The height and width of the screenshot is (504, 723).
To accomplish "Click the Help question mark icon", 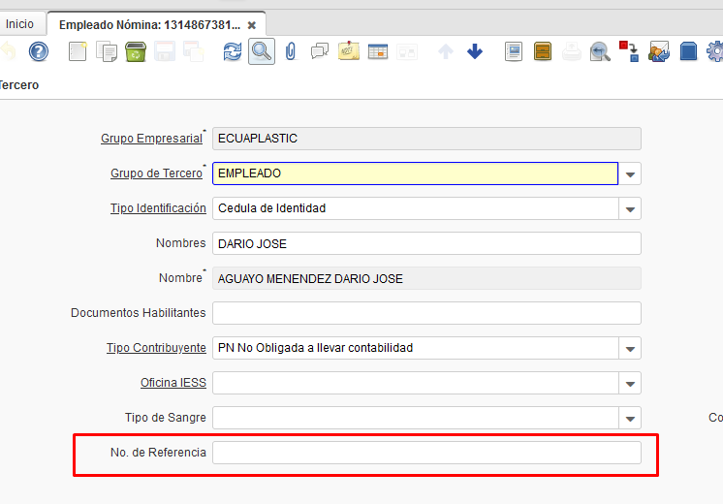I will point(38,51).
